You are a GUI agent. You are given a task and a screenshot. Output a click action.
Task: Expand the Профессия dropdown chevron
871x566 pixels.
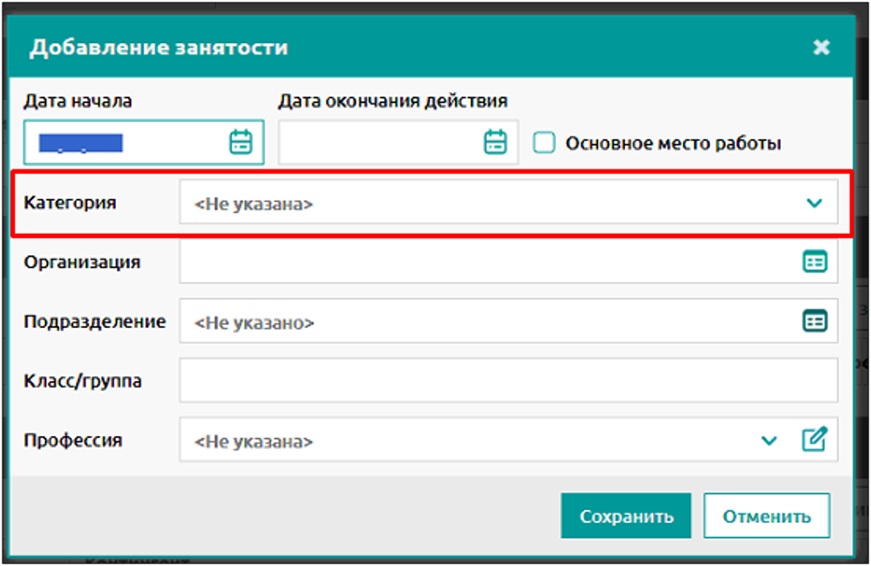coord(770,441)
